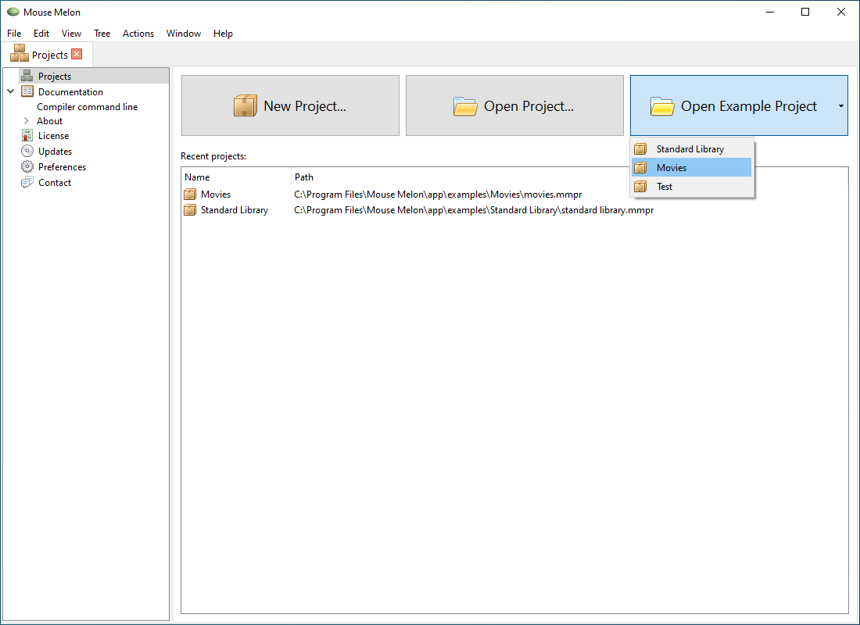Click the movies.mmpr path cell
860x625 pixels.
point(438,194)
